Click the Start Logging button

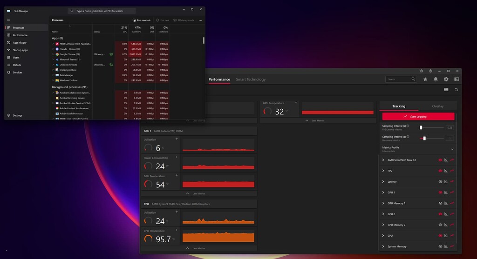point(418,117)
